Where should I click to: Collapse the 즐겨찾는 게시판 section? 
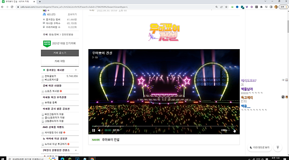click(76, 70)
